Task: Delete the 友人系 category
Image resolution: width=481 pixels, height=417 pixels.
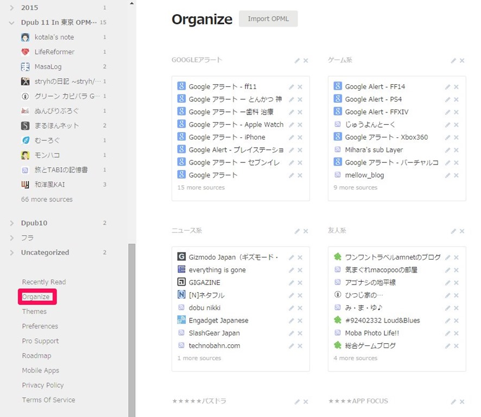Action: (462, 231)
